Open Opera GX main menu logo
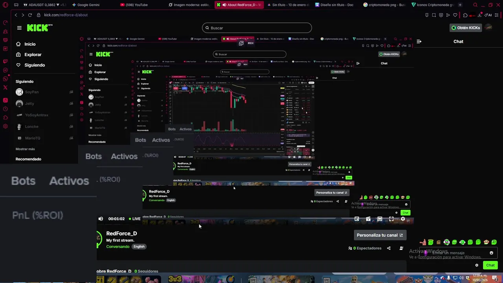 click(5, 5)
